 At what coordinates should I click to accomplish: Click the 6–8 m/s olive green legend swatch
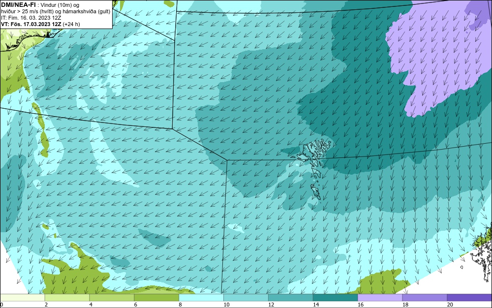tap(156, 297)
